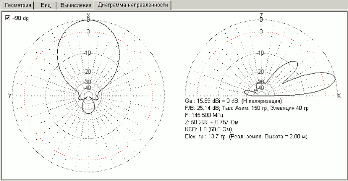Image resolution: width=348 pixels, height=181 pixels.
Task: Click the КСВ: 1.0 (50.0 Ом) line
Action: pos(209,129)
